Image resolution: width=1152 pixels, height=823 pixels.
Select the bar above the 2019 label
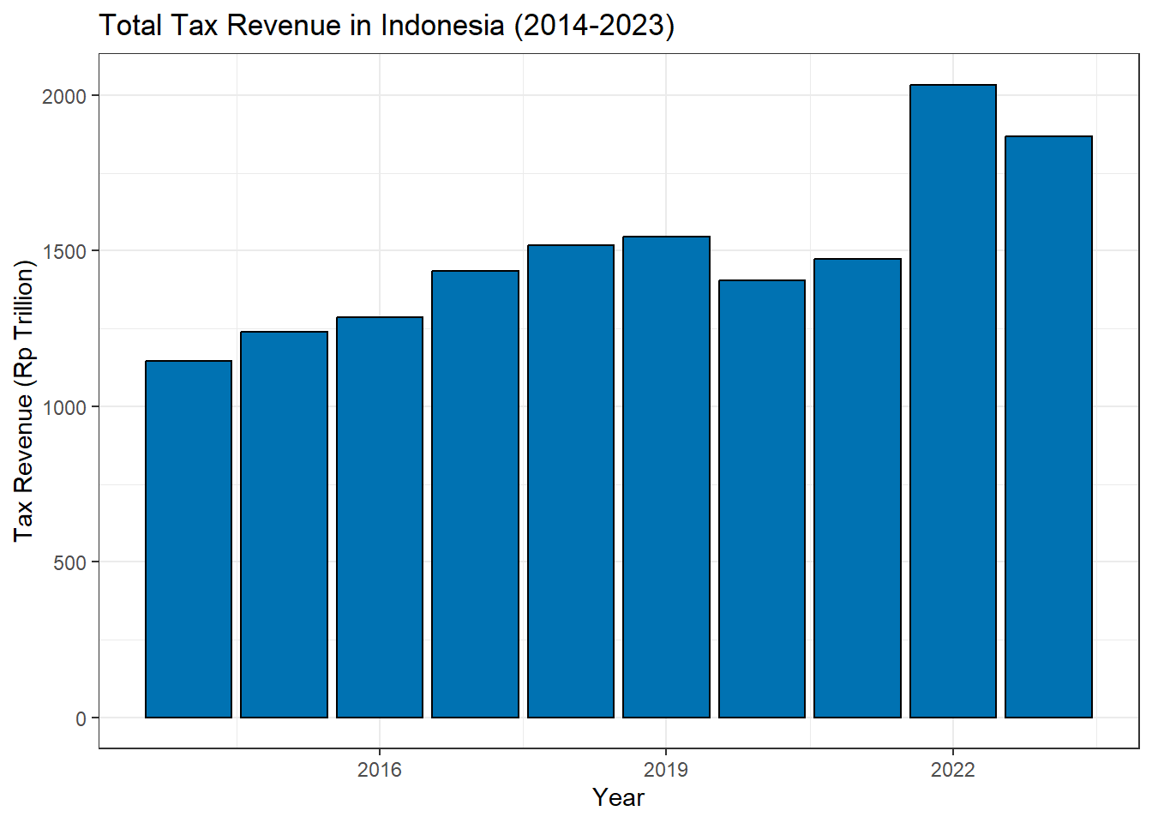pyautogui.click(x=666, y=477)
